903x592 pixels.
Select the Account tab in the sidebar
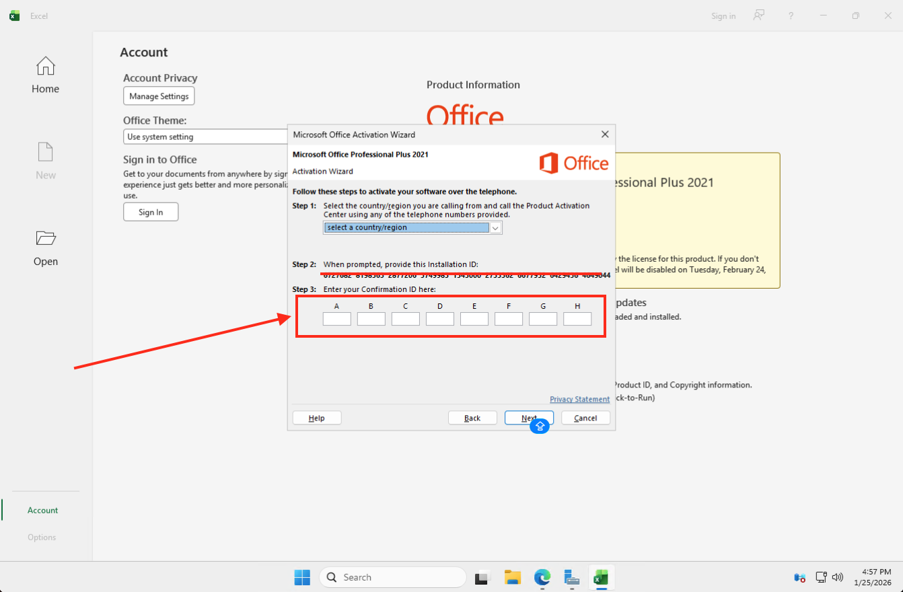click(43, 511)
